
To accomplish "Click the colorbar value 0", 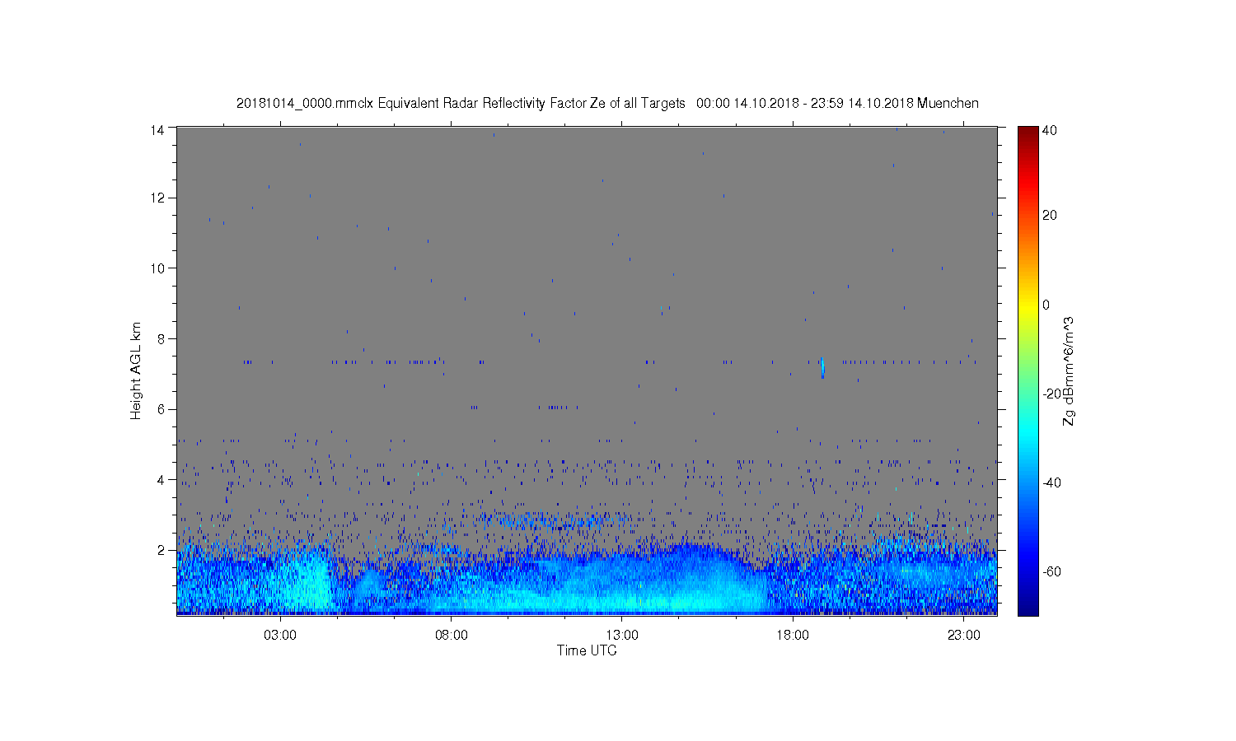I will coord(1046,305).
